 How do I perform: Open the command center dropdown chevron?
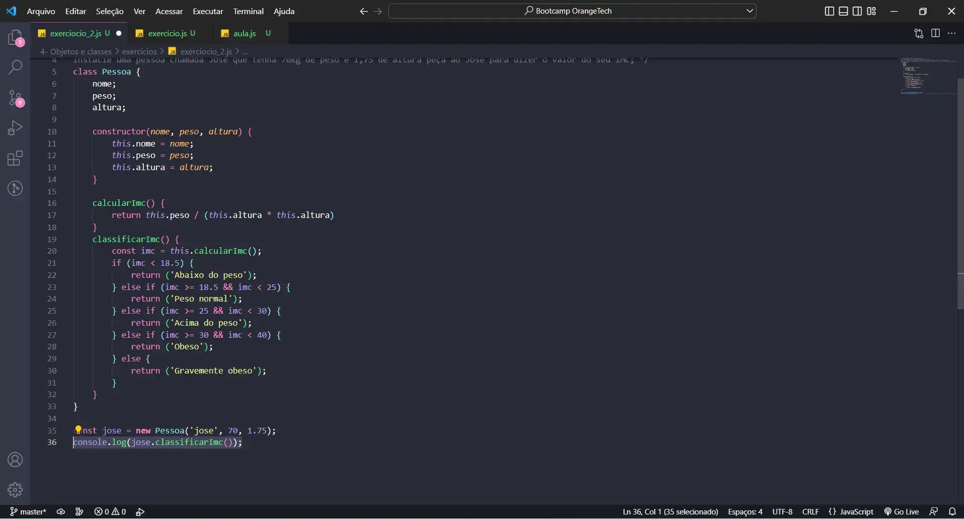750,11
